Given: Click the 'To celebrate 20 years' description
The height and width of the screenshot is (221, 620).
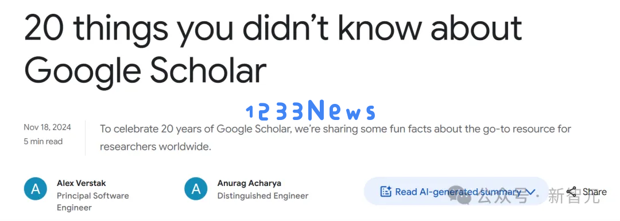Looking at the screenshot, I should tap(335, 138).
